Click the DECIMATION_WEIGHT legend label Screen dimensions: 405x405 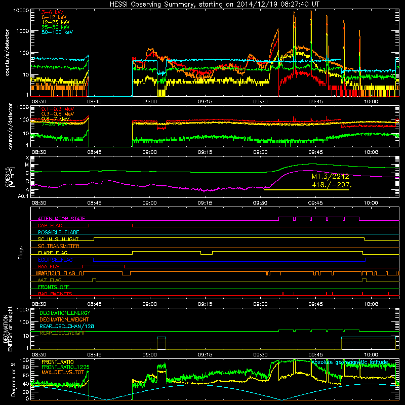pos(64,319)
